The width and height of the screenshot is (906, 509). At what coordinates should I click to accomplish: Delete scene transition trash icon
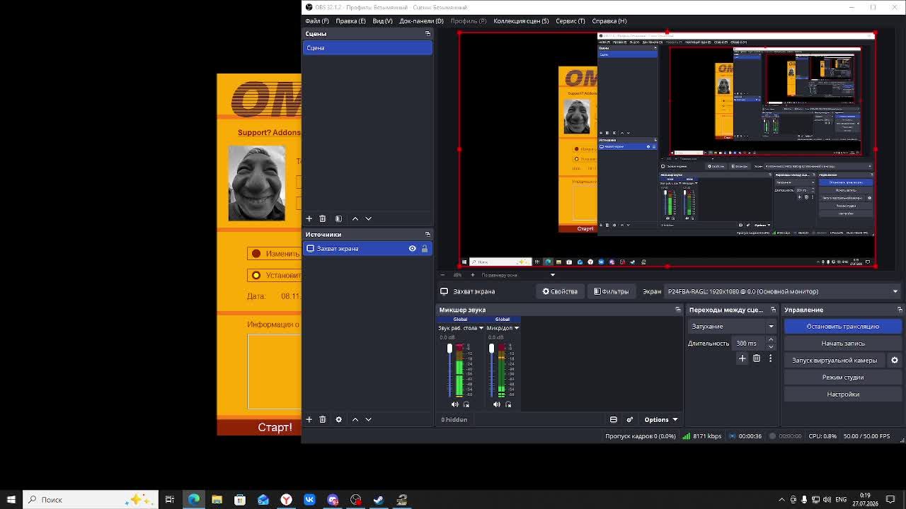pos(756,358)
